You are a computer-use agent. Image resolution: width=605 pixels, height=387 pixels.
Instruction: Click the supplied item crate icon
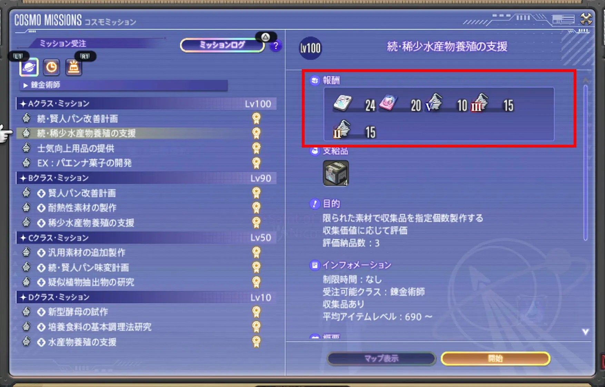point(336,173)
